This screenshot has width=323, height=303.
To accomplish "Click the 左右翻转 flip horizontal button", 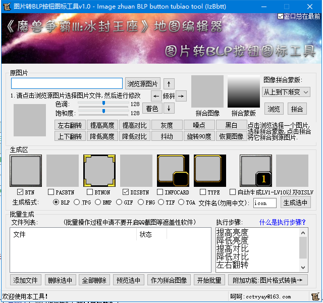I will click(70, 125).
